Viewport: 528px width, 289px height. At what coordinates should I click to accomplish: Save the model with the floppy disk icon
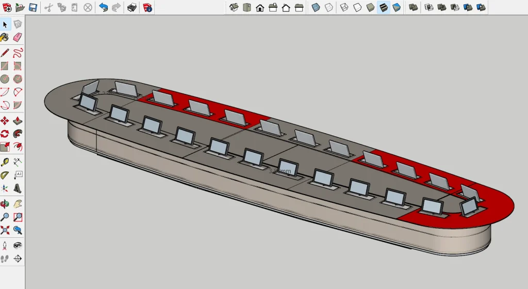33,7
